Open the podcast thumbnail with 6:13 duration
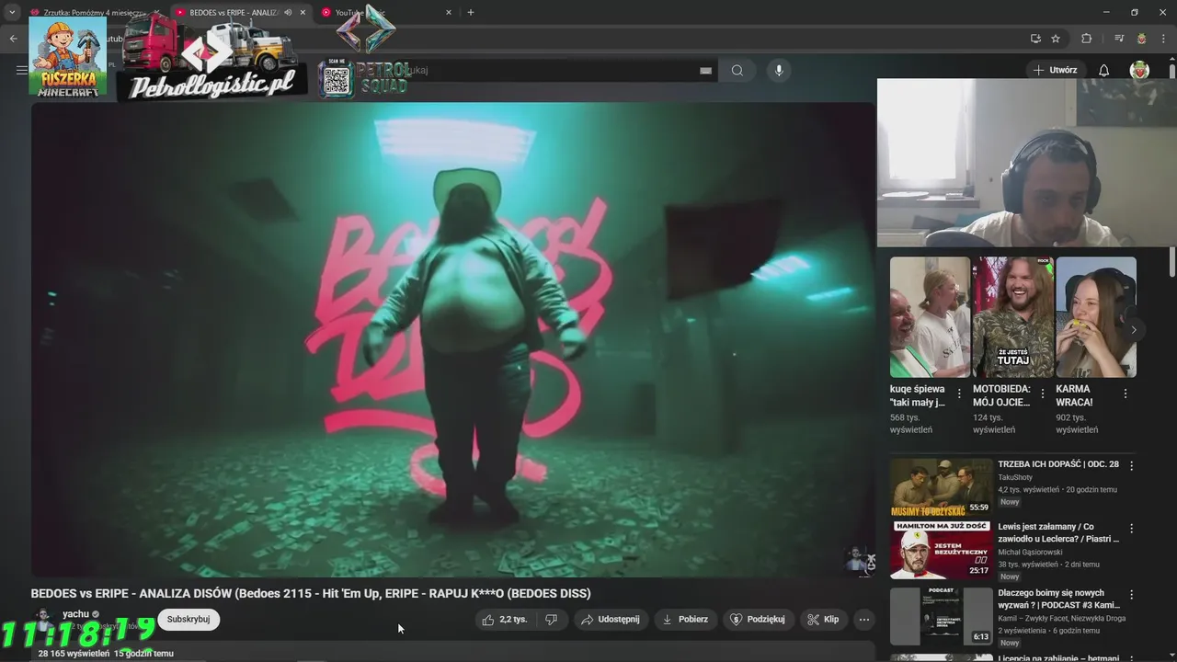Image resolution: width=1177 pixels, height=662 pixels. pos(942,615)
